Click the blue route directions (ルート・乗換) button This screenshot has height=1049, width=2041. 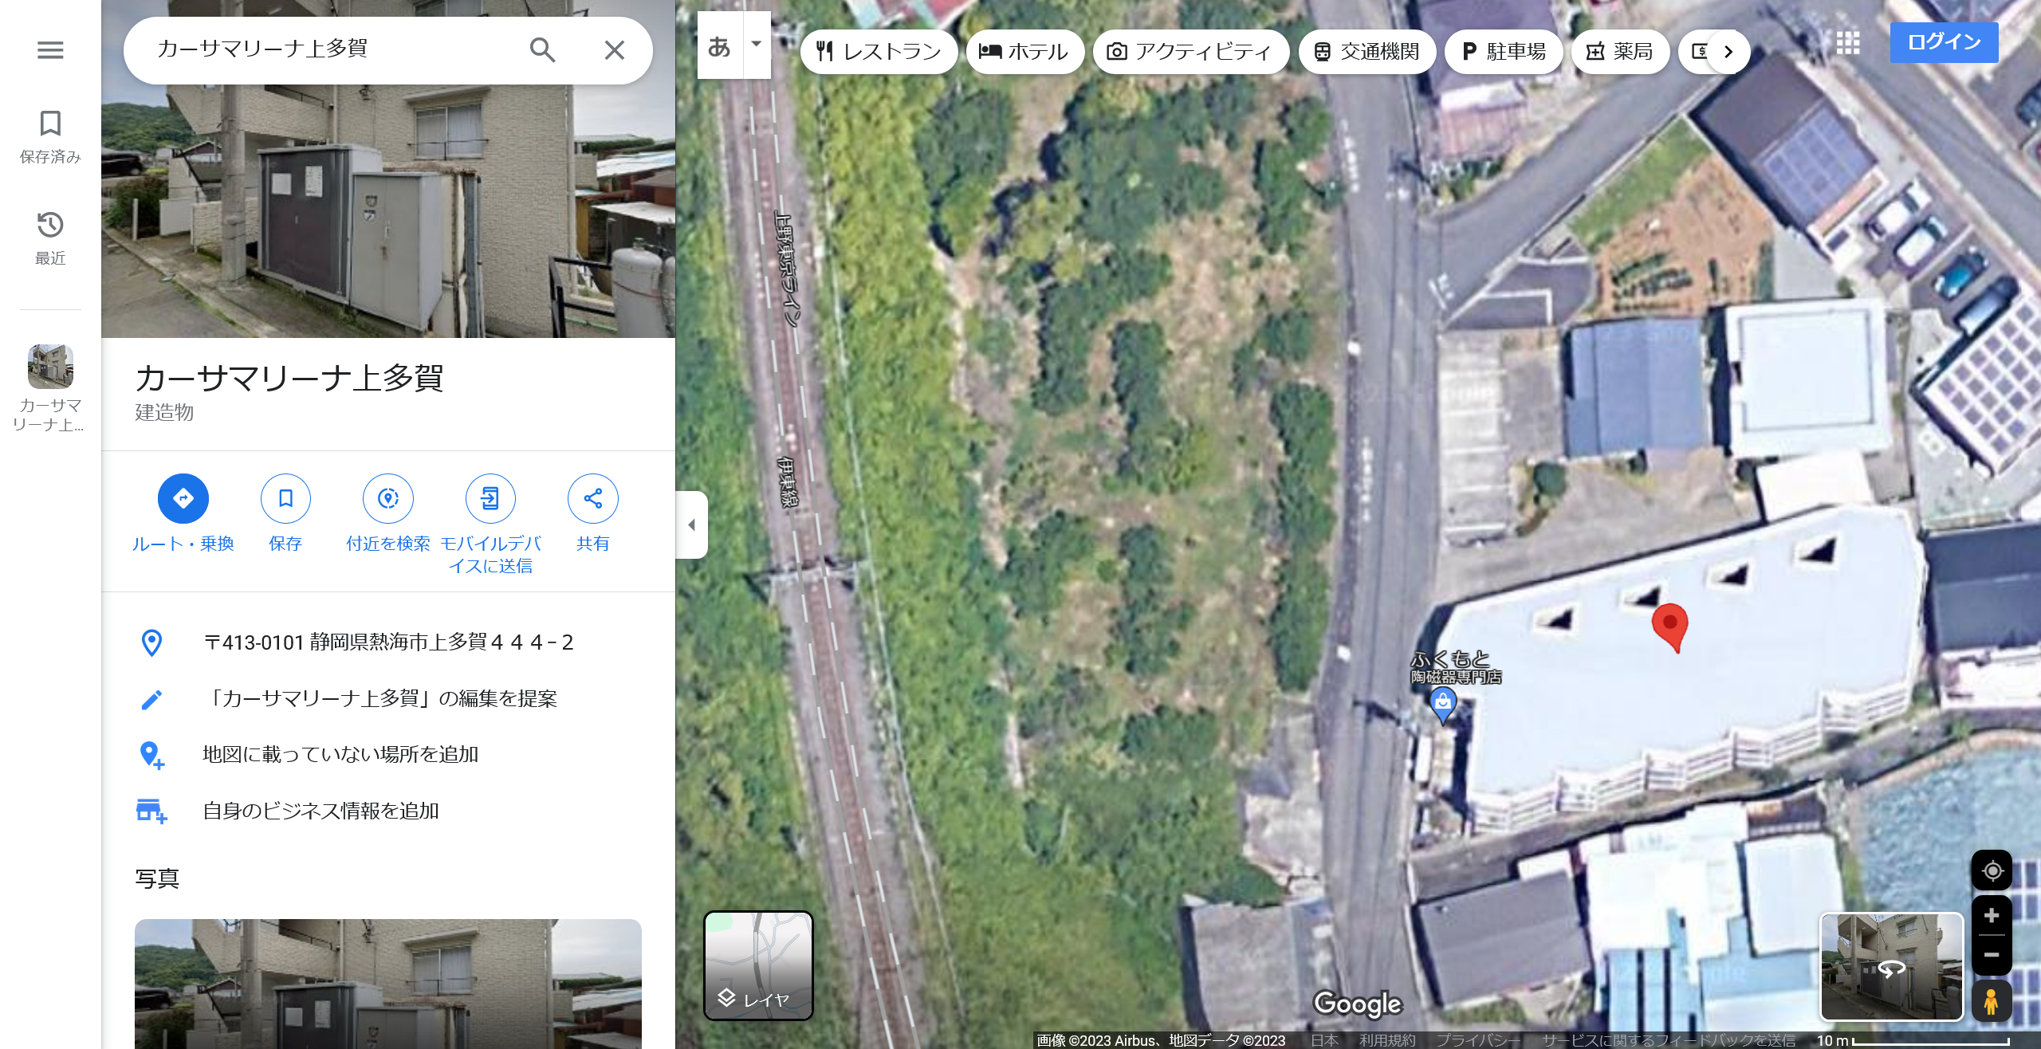tap(183, 499)
